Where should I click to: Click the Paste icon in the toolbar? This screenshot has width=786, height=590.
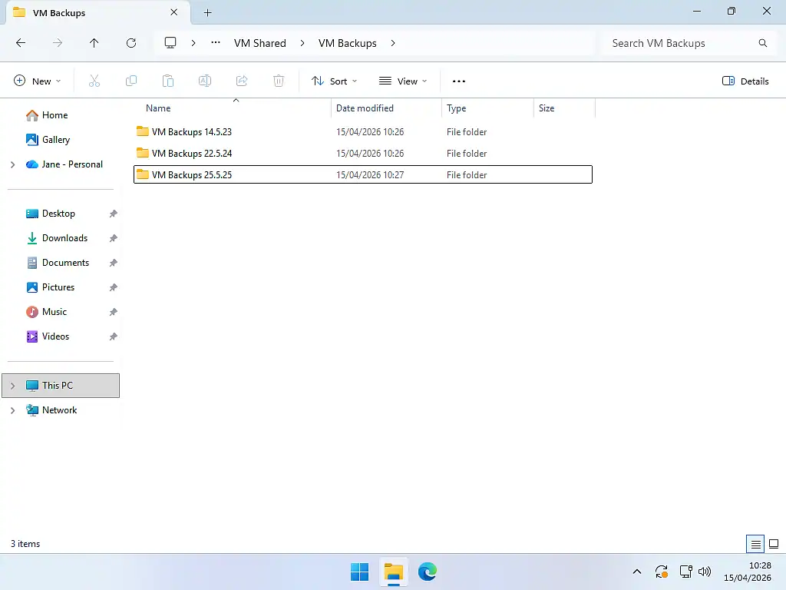(x=168, y=81)
